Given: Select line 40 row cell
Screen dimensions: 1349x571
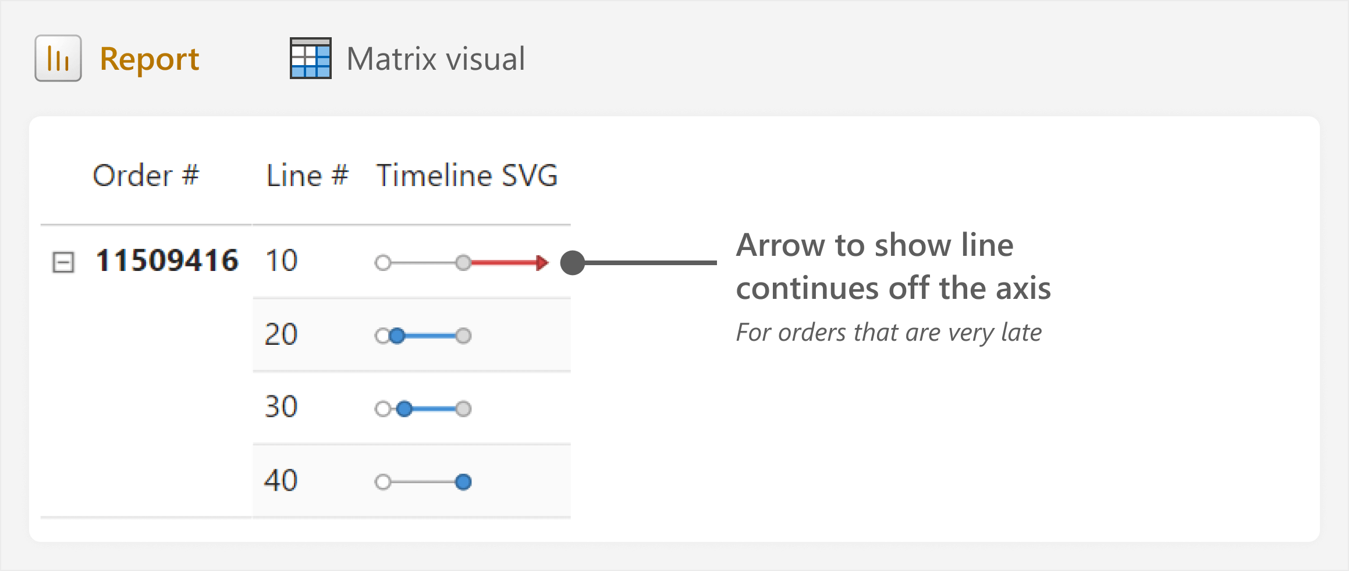Looking at the screenshot, I should click(x=282, y=480).
